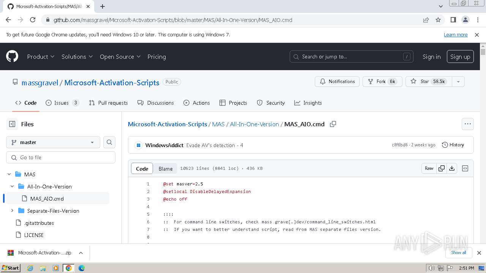The height and width of the screenshot is (273, 486).
Task: Click the Sign in link
Action: point(432,56)
